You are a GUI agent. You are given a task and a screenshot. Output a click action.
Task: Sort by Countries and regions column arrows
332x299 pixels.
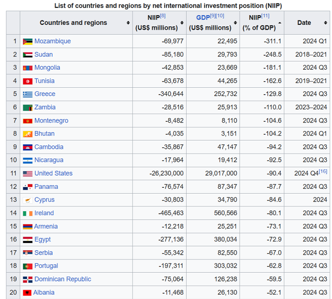(x=128, y=22)
